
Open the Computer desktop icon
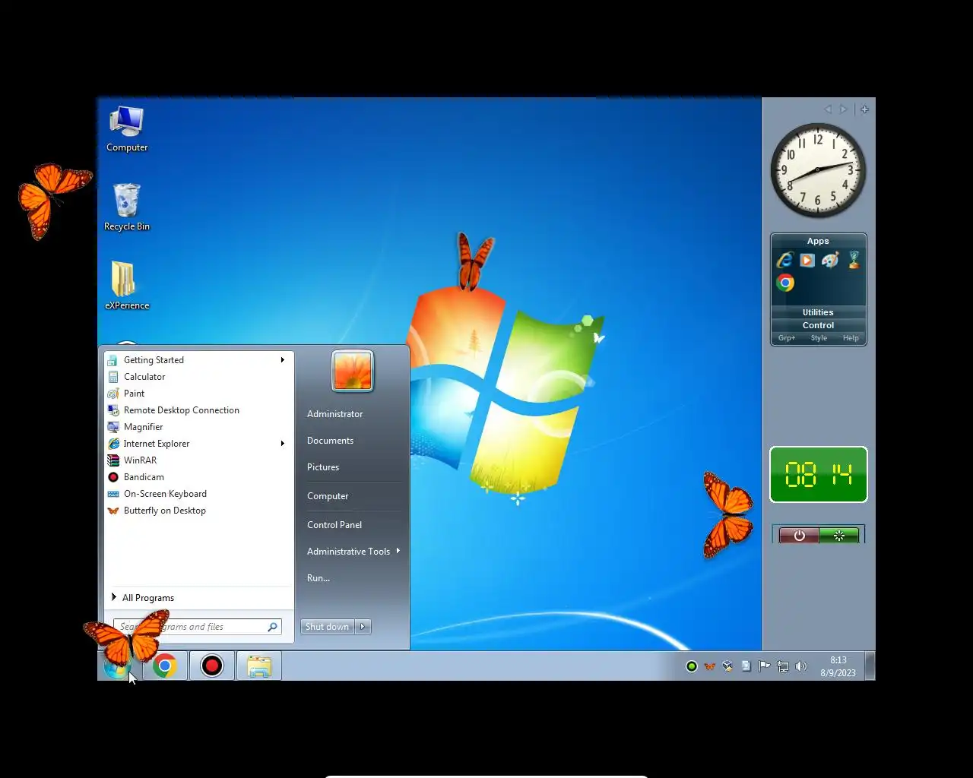pyautogui.click(x=127, y=129)
